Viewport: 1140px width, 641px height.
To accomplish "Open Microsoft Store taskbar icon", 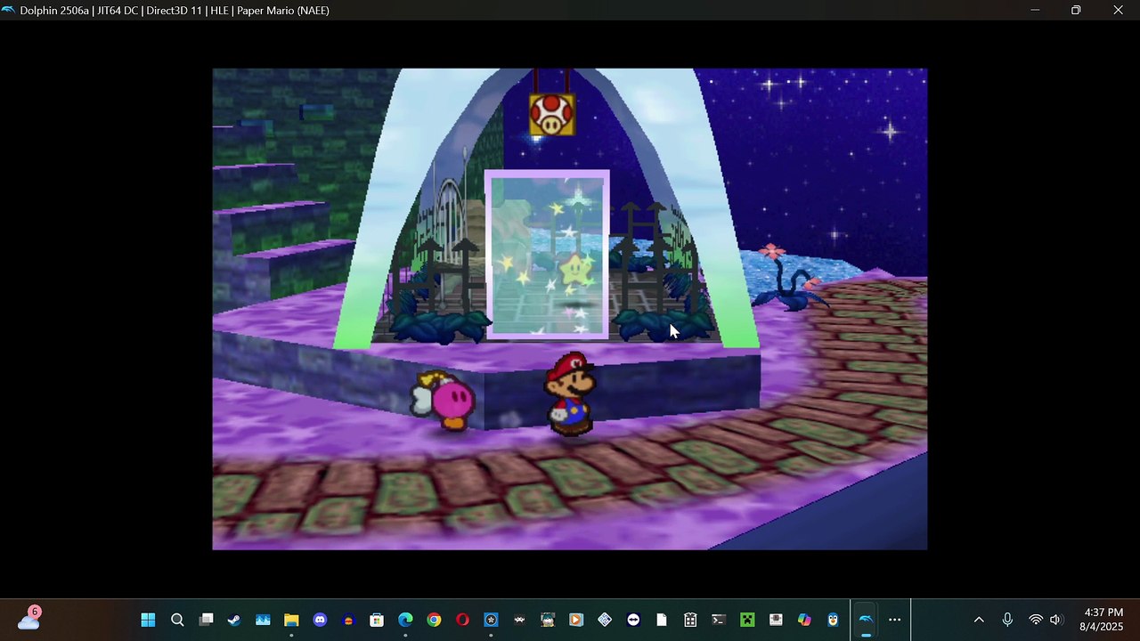I will click(377, 620).
